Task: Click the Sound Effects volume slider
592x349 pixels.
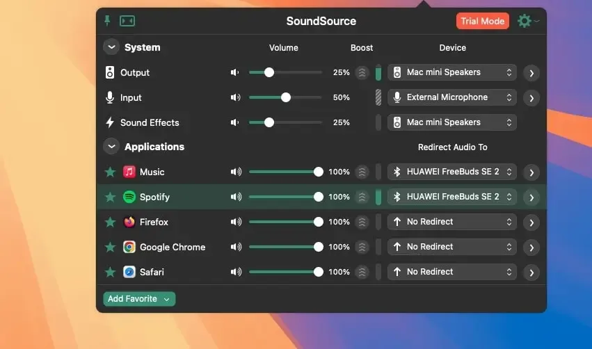Action: [x=285, y=122]
